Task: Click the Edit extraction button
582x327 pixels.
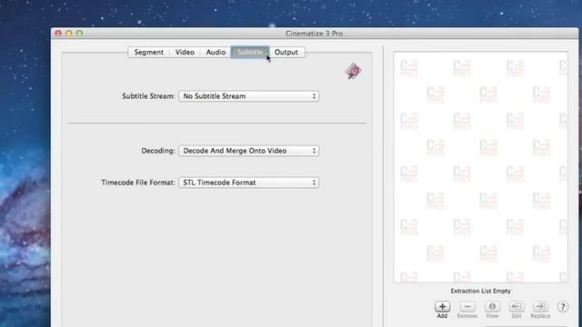Action: point(517,307)
